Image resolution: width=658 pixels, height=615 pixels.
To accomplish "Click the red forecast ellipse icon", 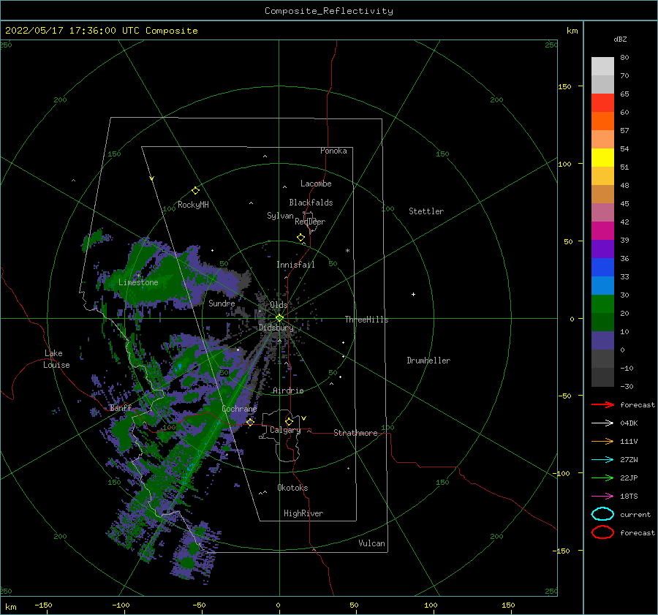I will 602,532.
